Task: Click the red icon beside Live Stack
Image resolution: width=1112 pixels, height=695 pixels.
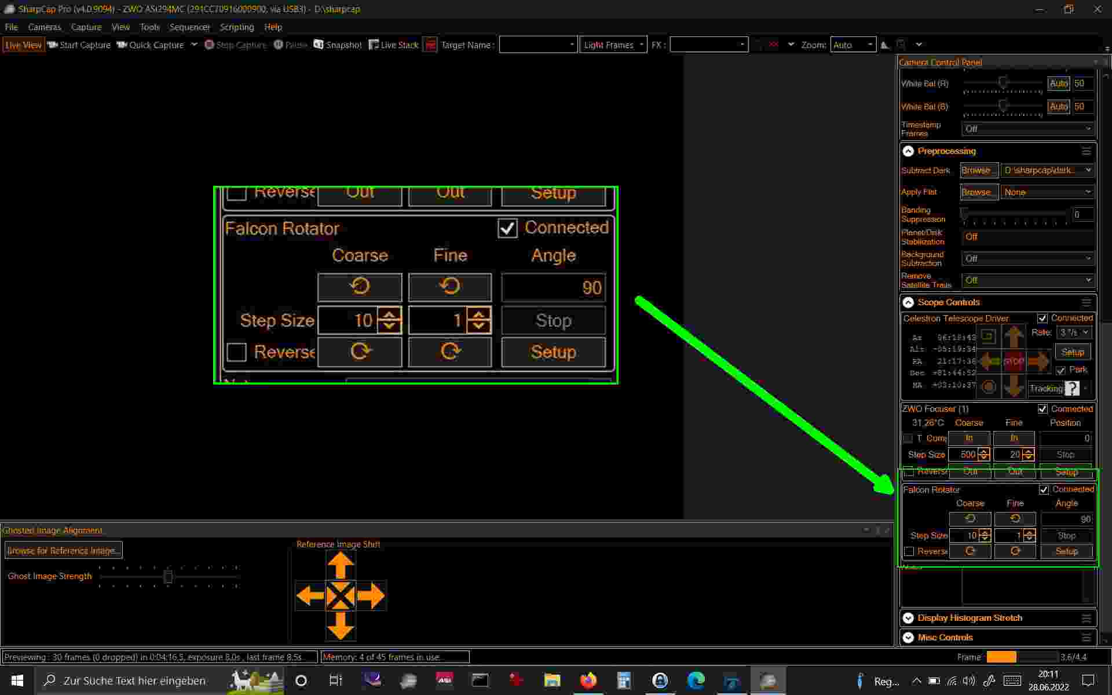Action: point(430,45)
